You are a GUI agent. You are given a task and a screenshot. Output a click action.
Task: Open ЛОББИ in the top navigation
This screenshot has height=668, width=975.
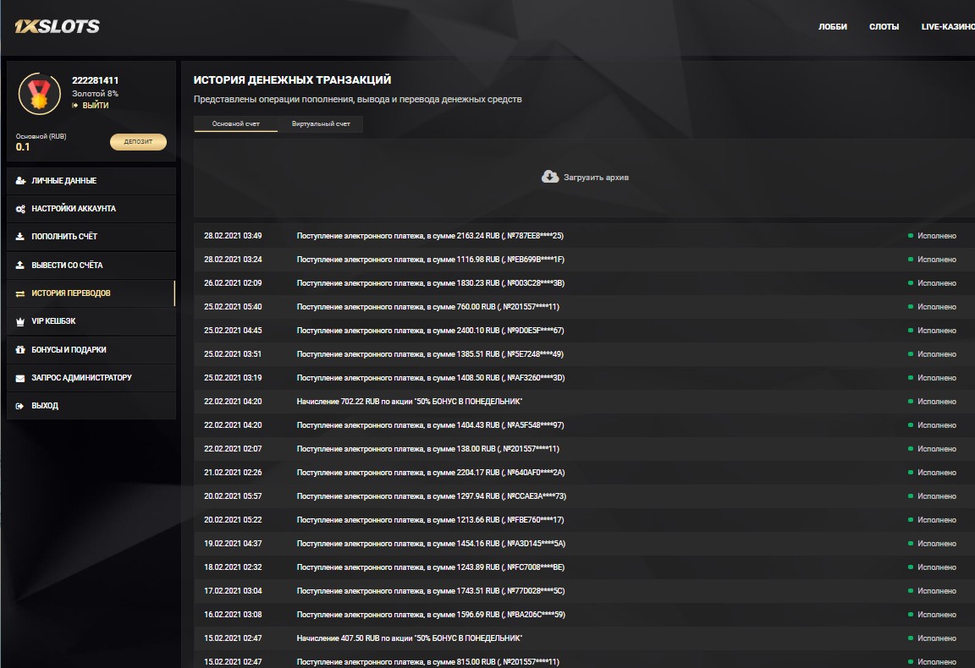coord(833,27)
